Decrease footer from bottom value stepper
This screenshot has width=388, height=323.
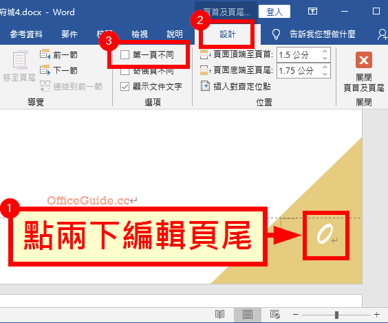(325, 74)
